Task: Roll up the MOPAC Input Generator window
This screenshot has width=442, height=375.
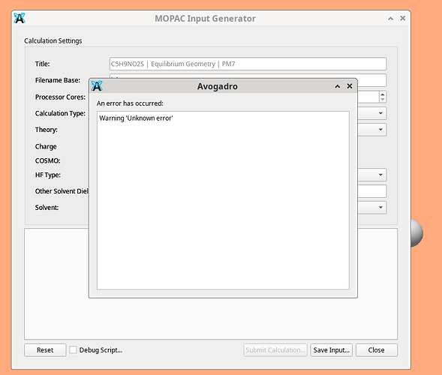Action: [x=391, y=19]
